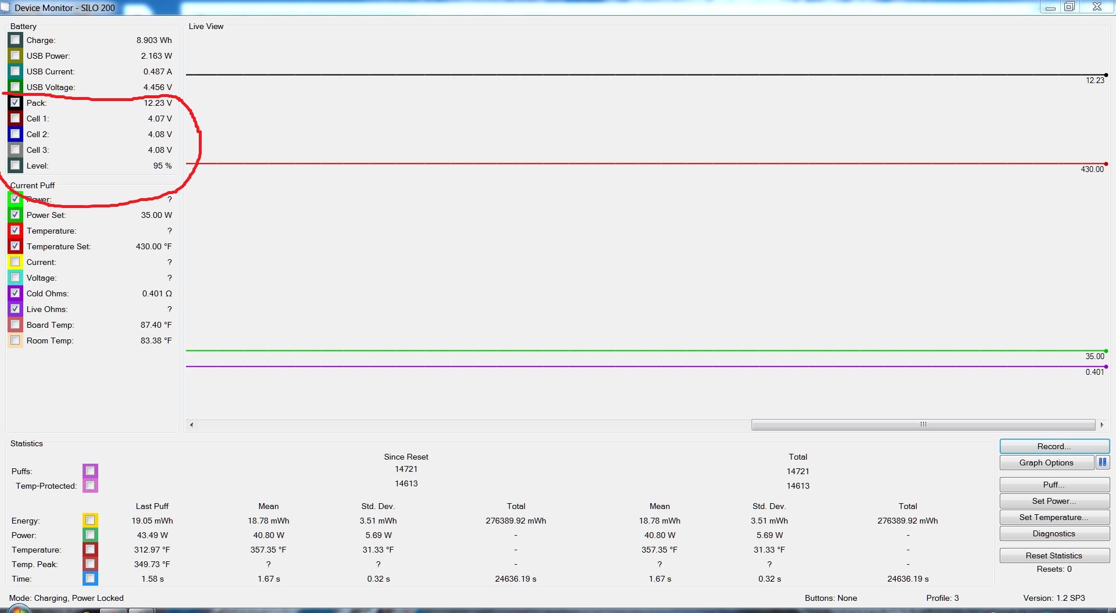Enable the Time statistics blue checkbox
The image size is (1116, 613).
[90, 578]
